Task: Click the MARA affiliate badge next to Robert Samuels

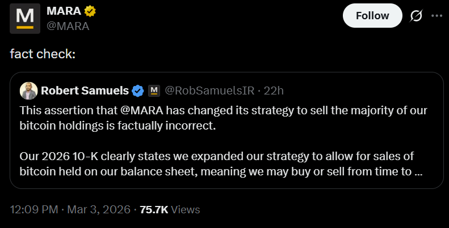Action: pos(153,91)
